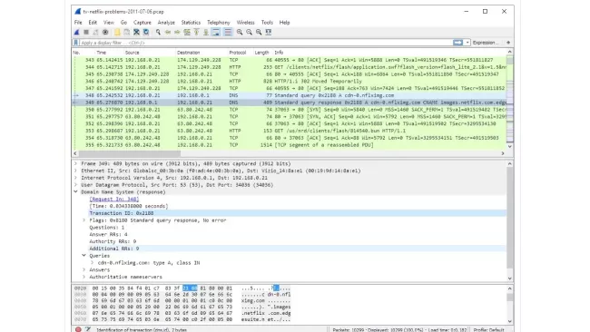This screenshot has width=590, height=332.
Task: Stop the running packet capture
Action: point(86,33)
